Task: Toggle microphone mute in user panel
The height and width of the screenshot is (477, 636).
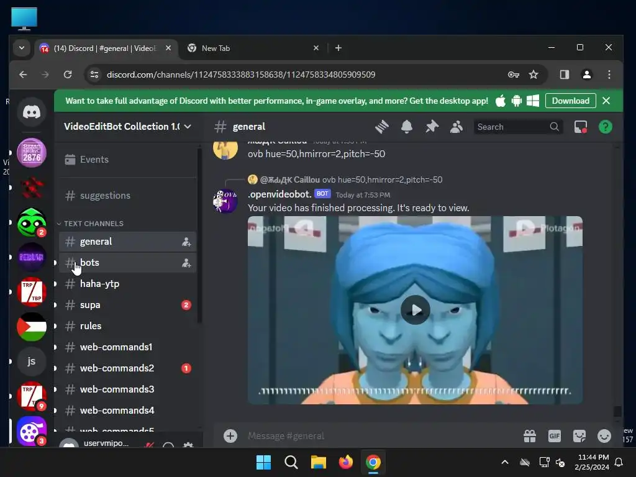Action: click(x=149, y=445)
